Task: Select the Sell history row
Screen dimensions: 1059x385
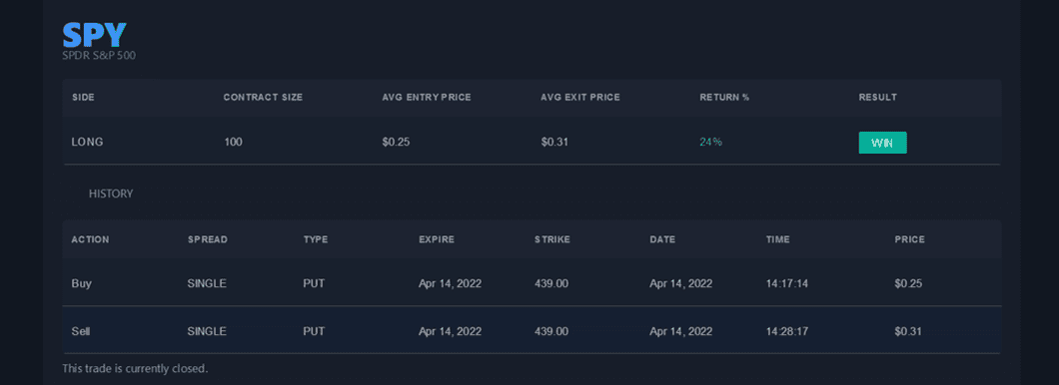Action: (x=531, y=330)
